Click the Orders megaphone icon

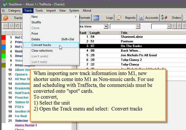[x=164, y=18]
